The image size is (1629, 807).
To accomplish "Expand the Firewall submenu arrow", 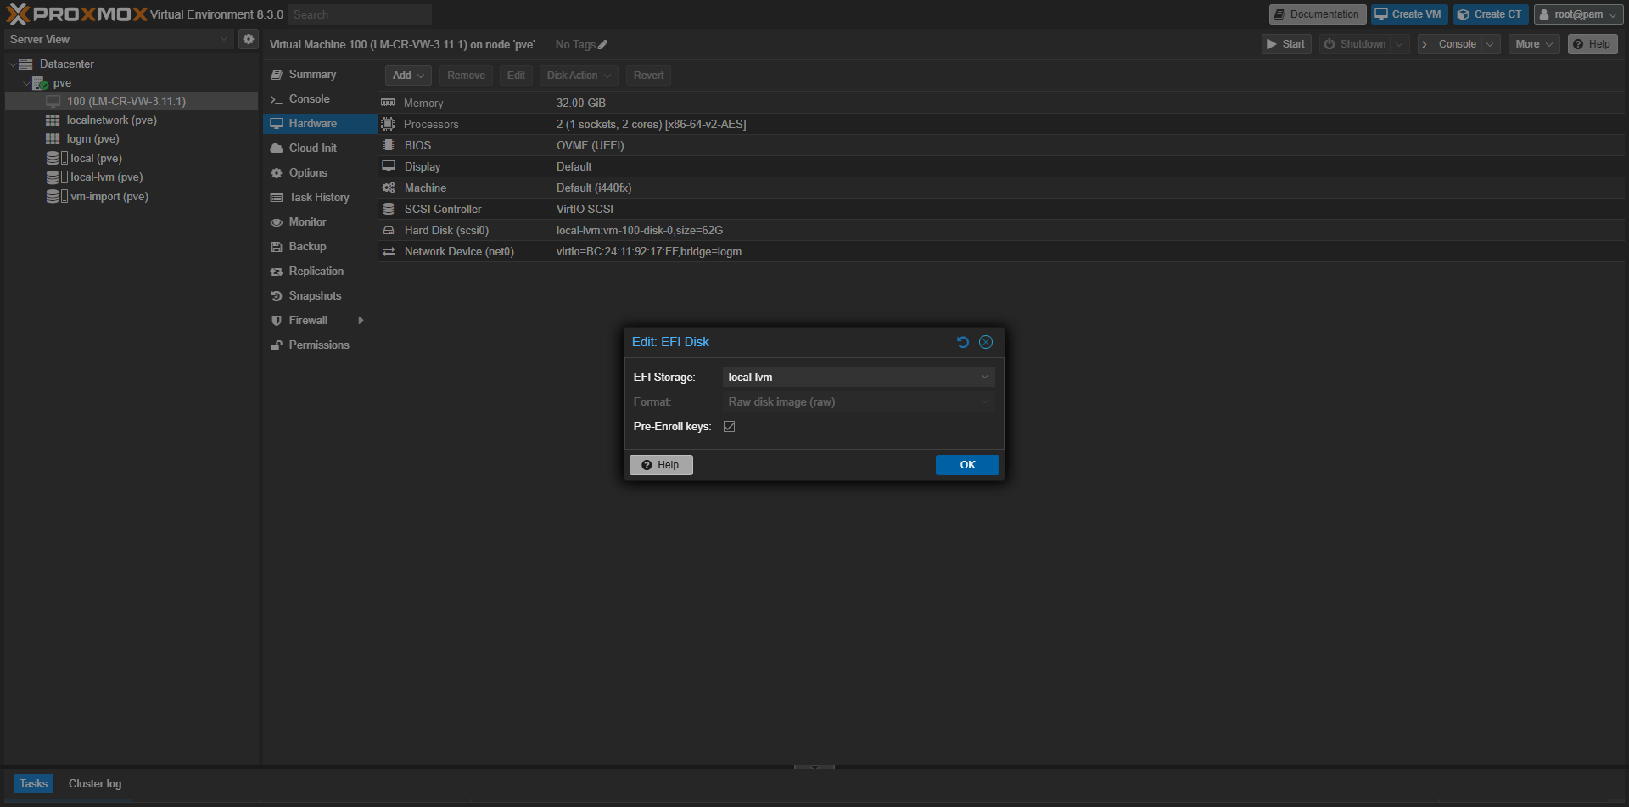I will tap(361, 321).
